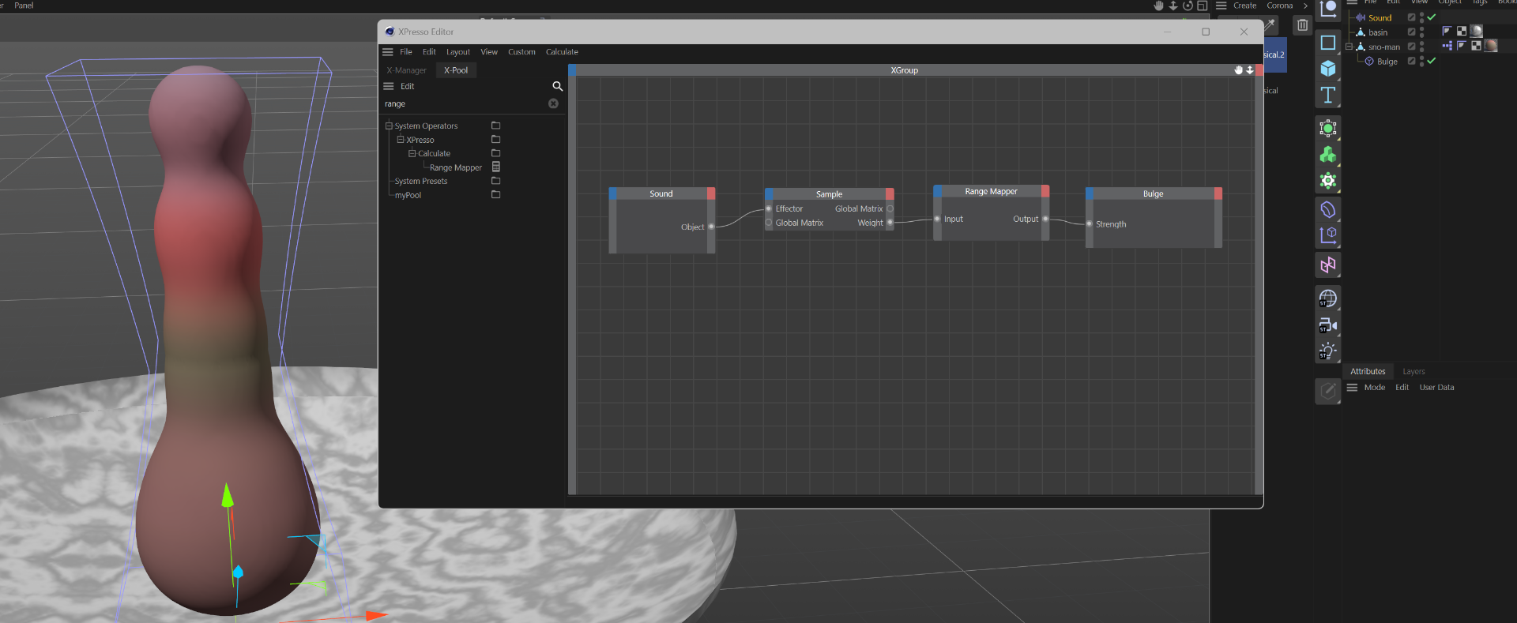Viewport: 1517px width, 623px height.
Task: Open the Range Mapper red output ports menu
Action: tap(1045, 191)
